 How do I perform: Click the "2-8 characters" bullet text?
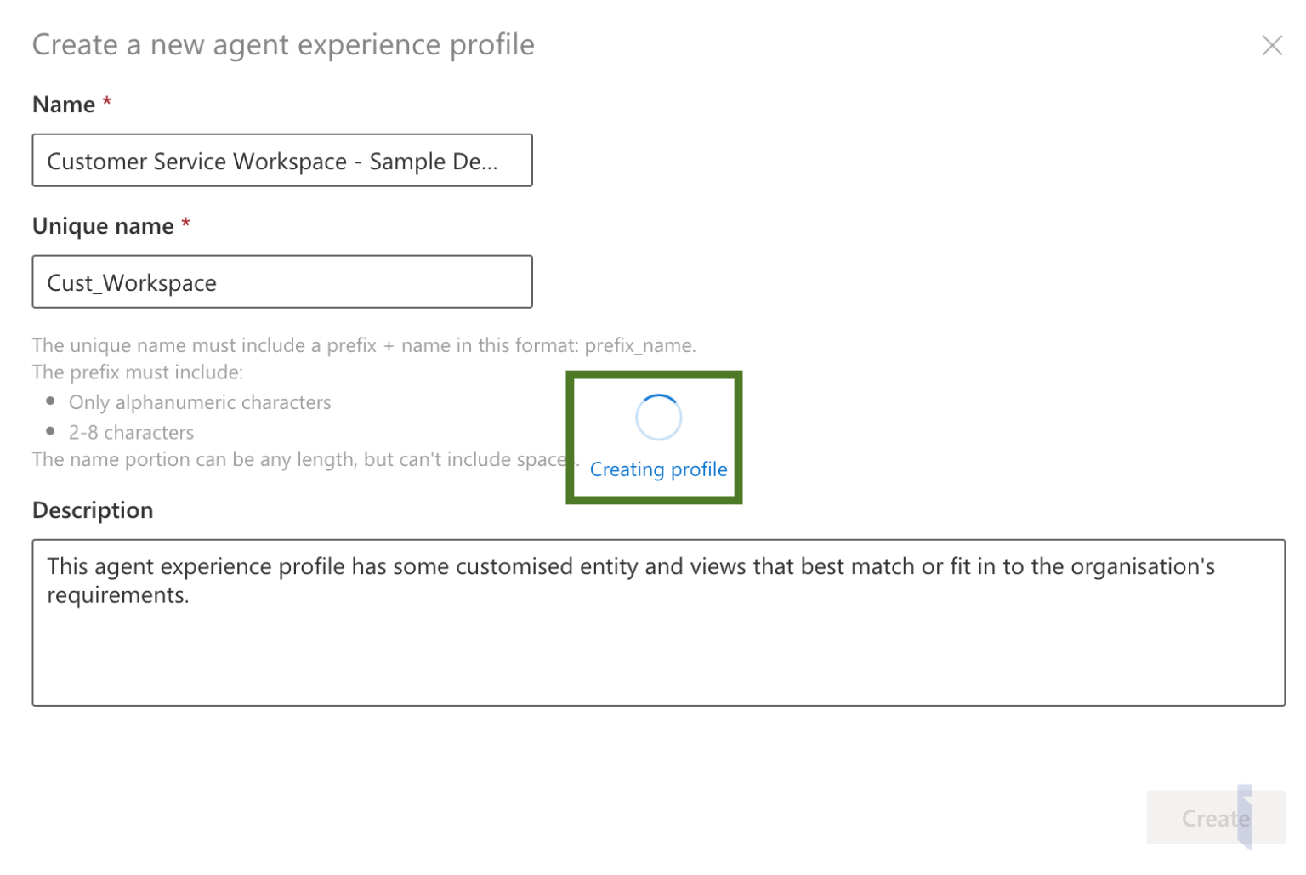coord(131,433)
